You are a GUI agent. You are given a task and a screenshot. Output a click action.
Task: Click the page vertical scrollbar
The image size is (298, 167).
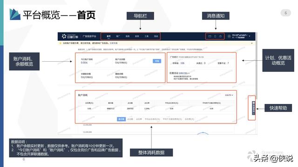coord(257,64)
